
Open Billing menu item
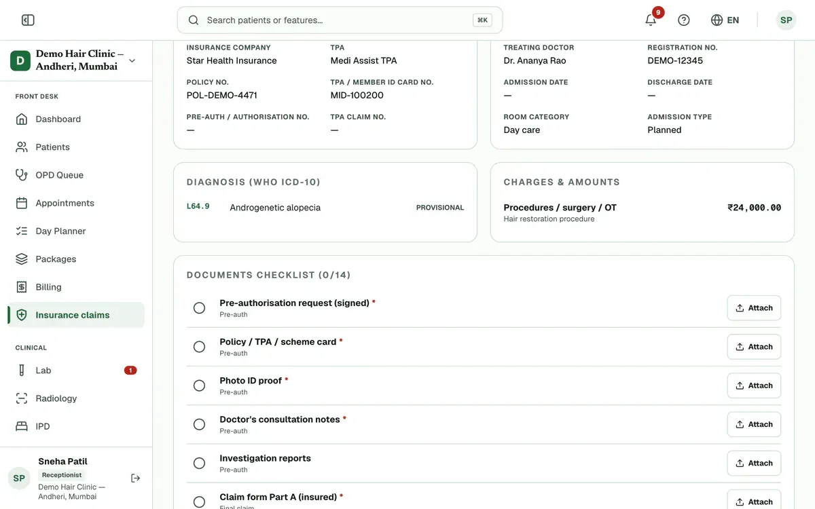point(76,287)
